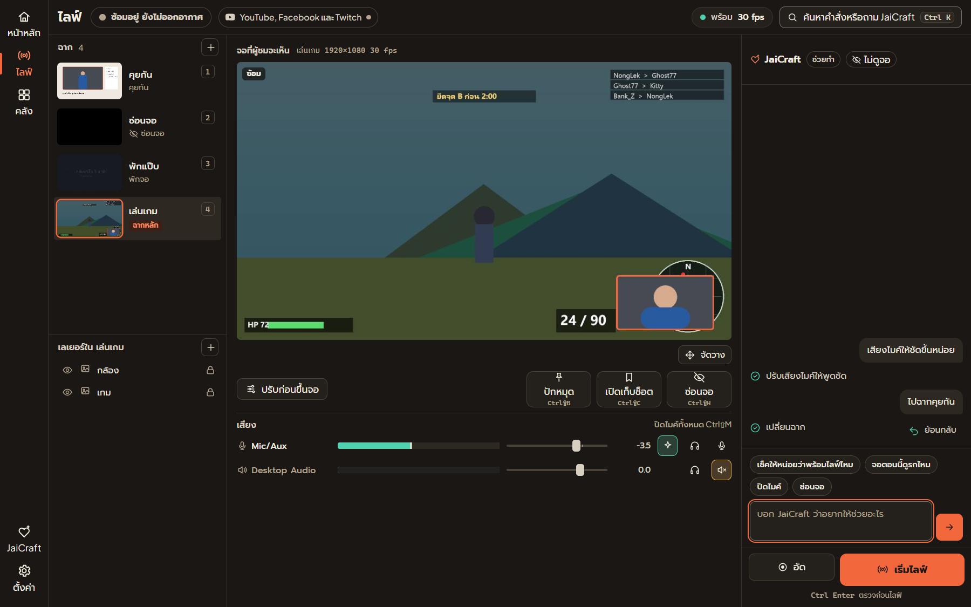Hide กล้อง layer with eye icon
The height and width of the screenshot is (607, 971).
[x=67, y=370]
